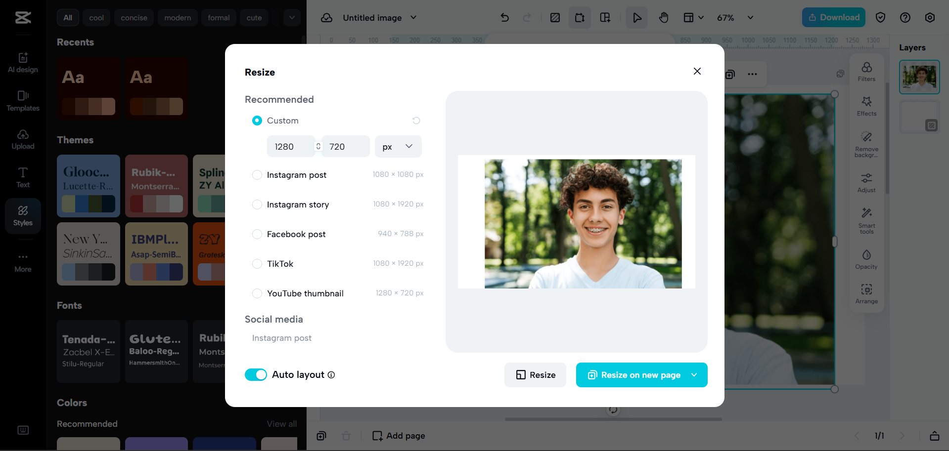Open Filters tool
The width and height of the screenshot is (949, 451).
(x=866, y=72)
